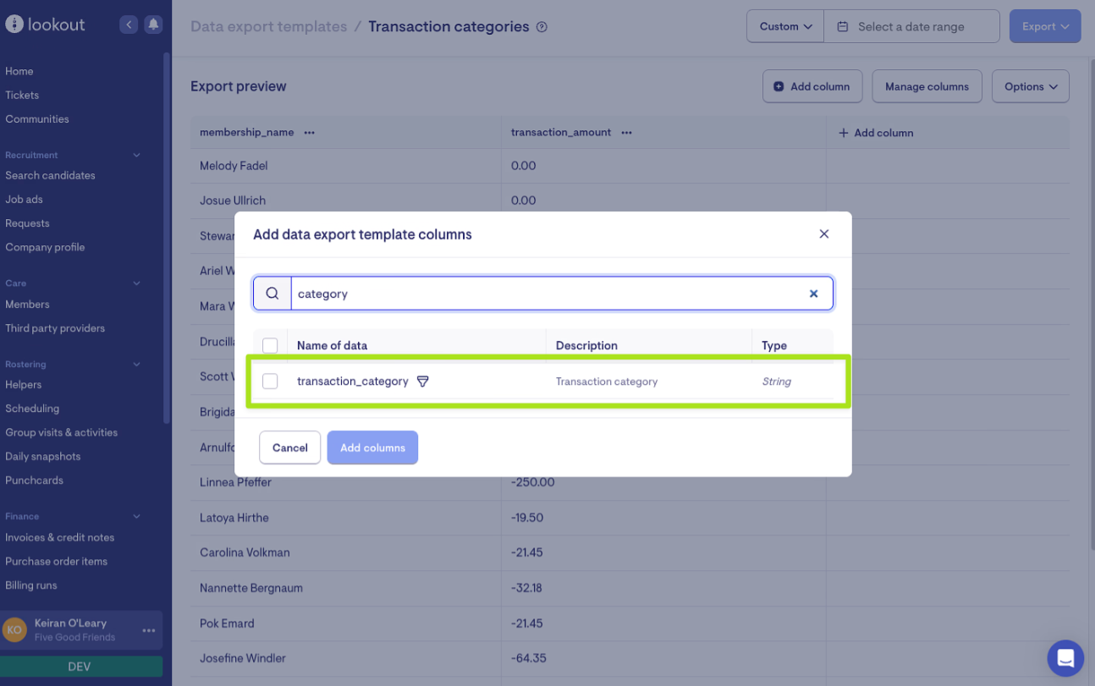Check the transaction_category checkbox
1095x686 pixels.
pyautogui.click(x=270, y=381)
